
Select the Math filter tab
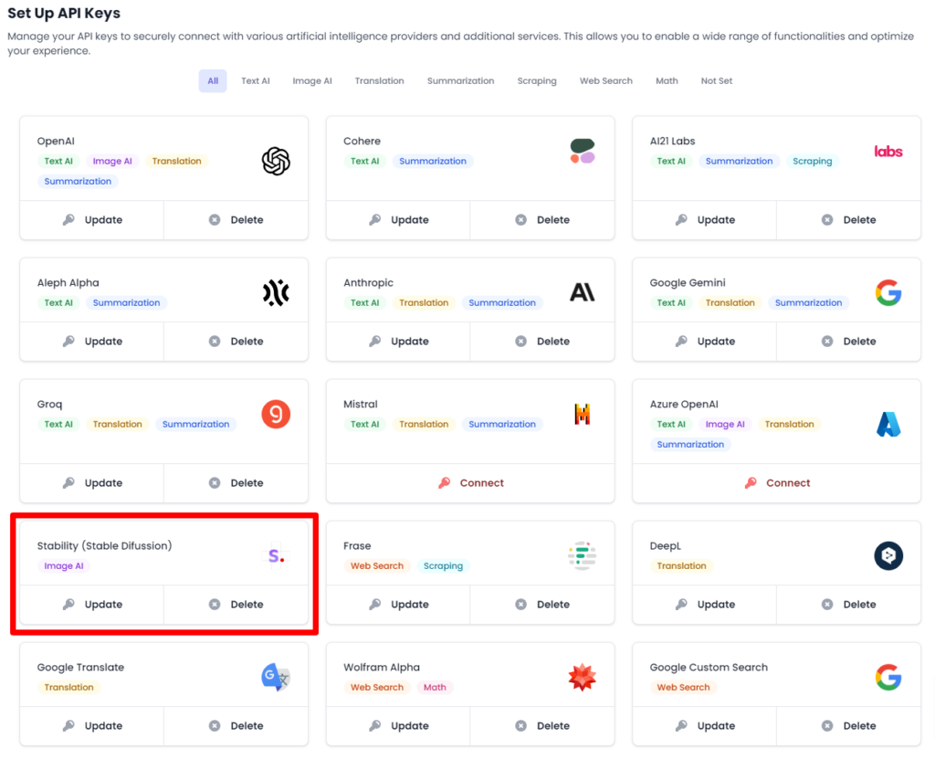[667, 80]
